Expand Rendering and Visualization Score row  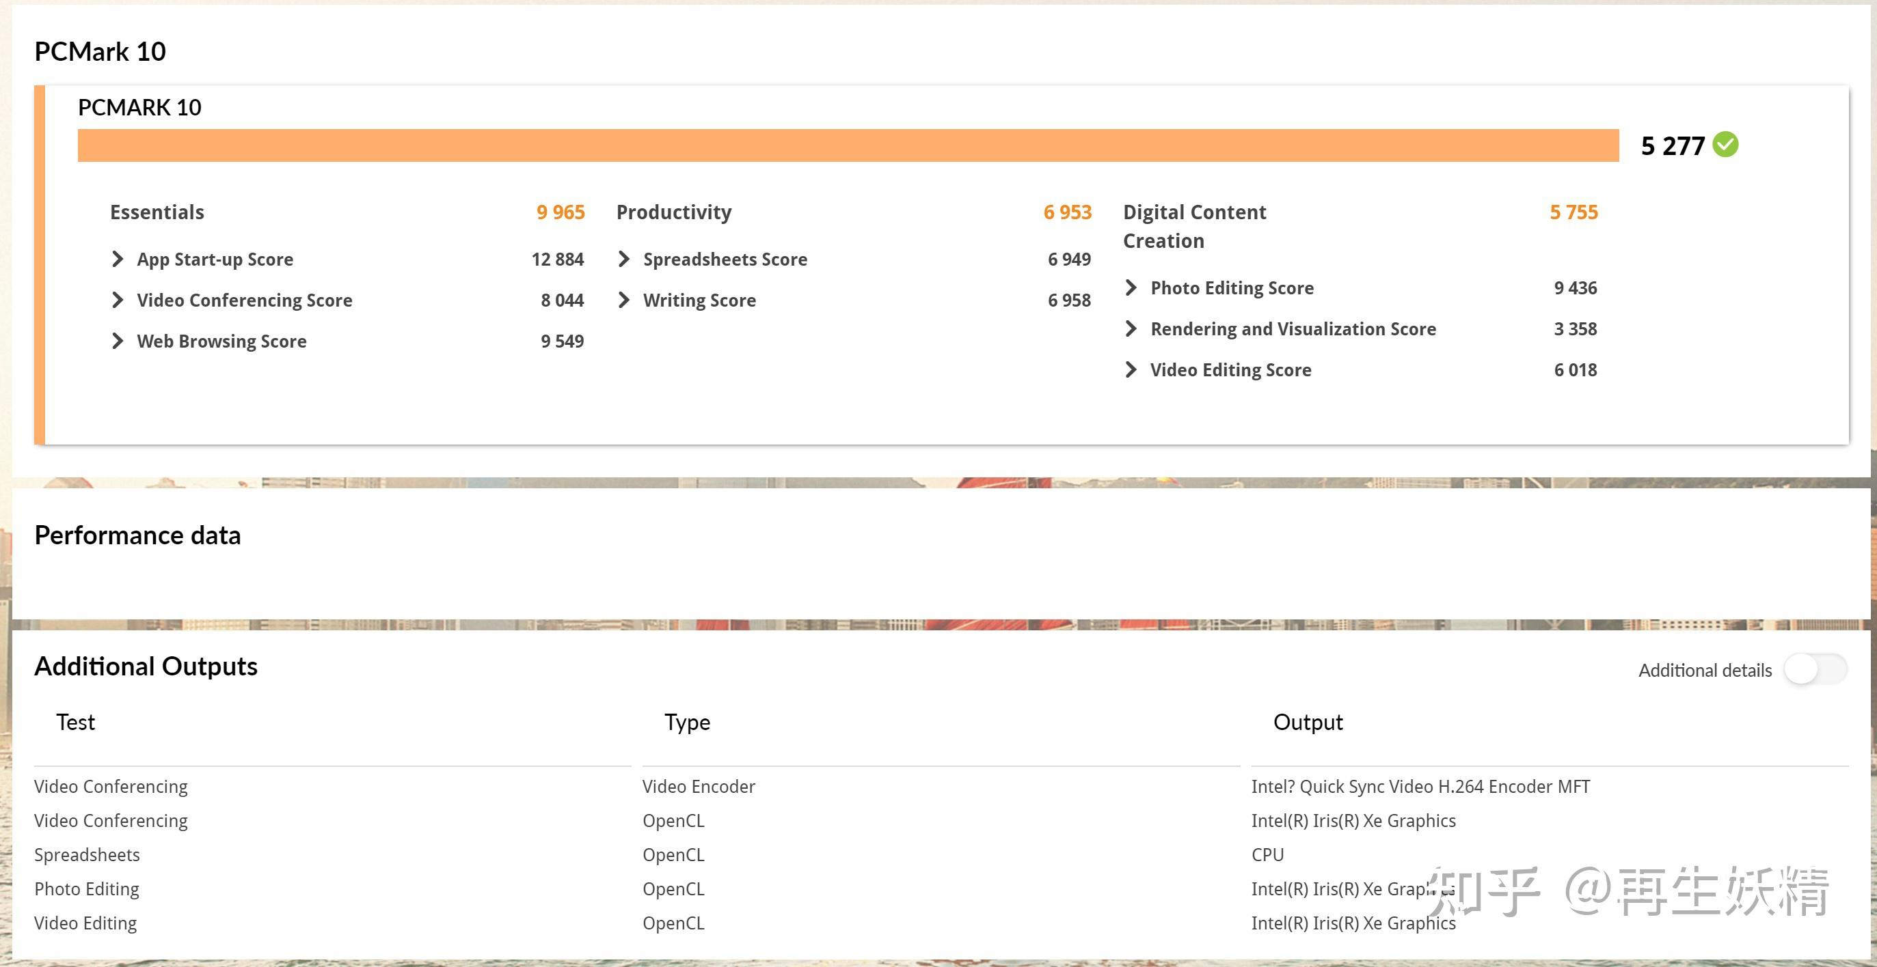(x=1131, y=328)
